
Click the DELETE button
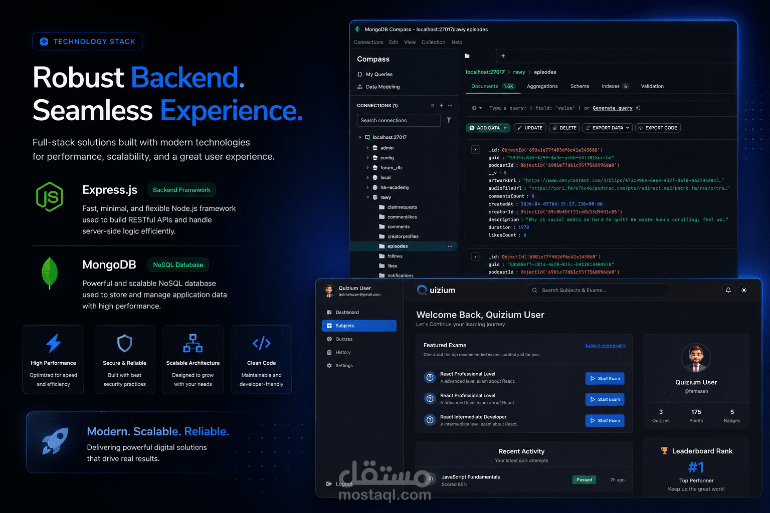point(564,128)
